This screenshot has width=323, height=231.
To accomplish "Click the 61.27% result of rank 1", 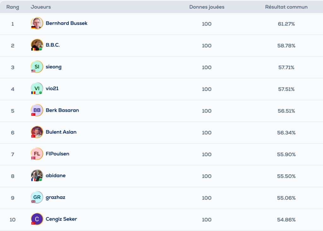I will (x=286, y=24).
